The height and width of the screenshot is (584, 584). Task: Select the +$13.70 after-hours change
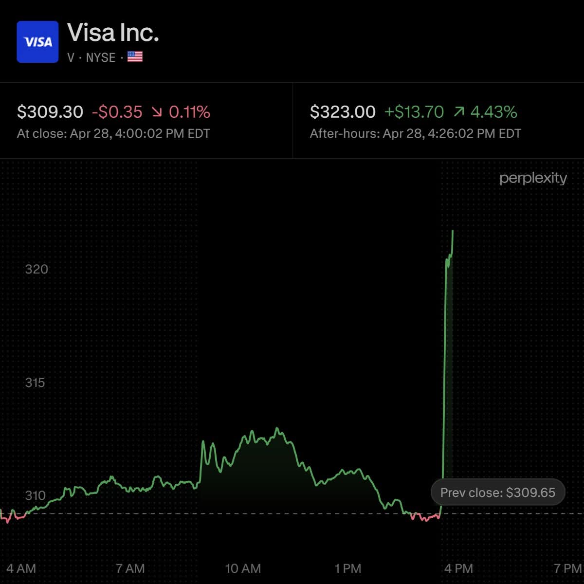(x=414, y=112)
